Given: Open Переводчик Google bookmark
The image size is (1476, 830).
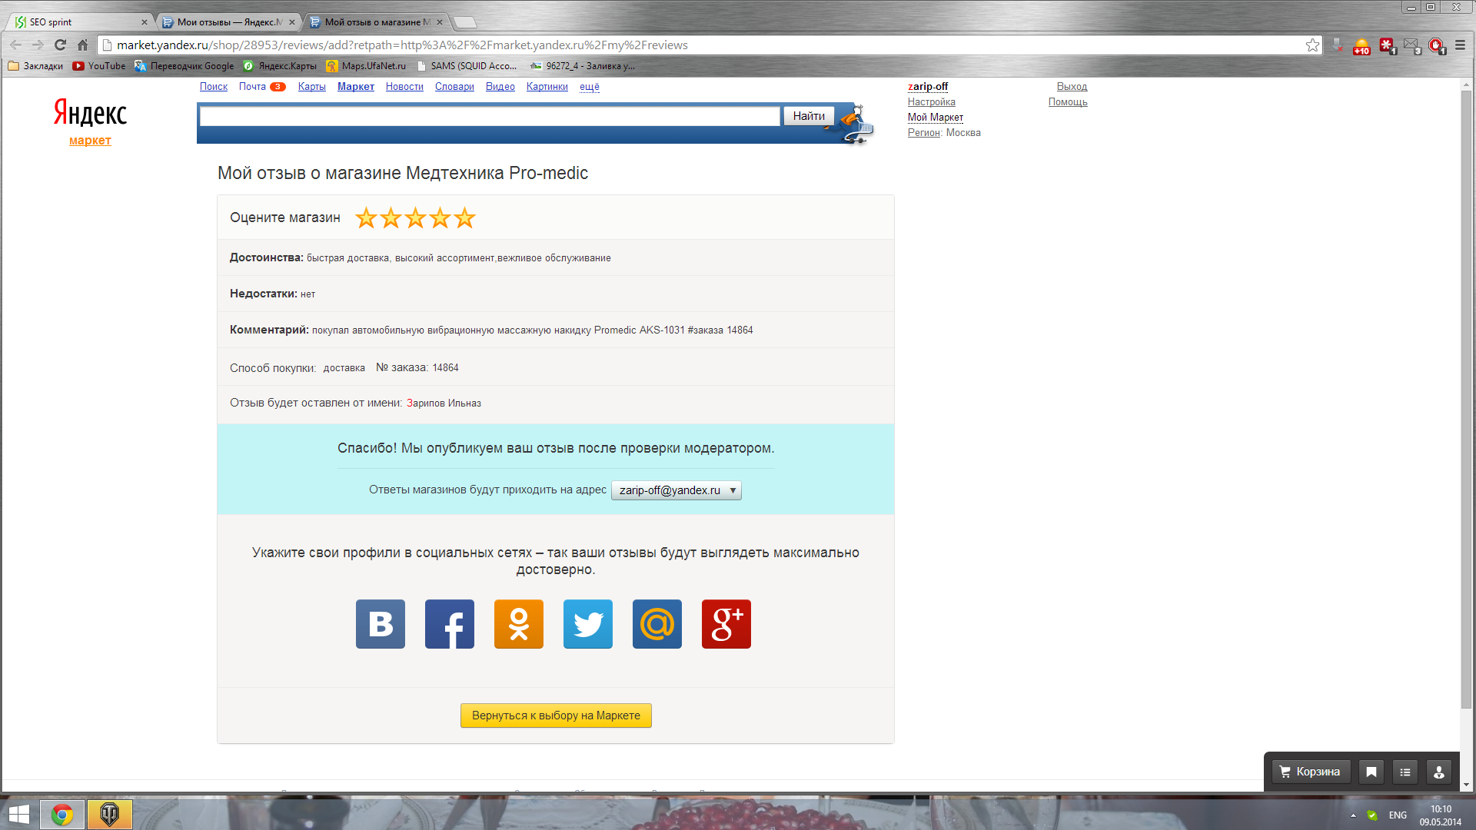Looking at the screenshot, I should point(184,66).
